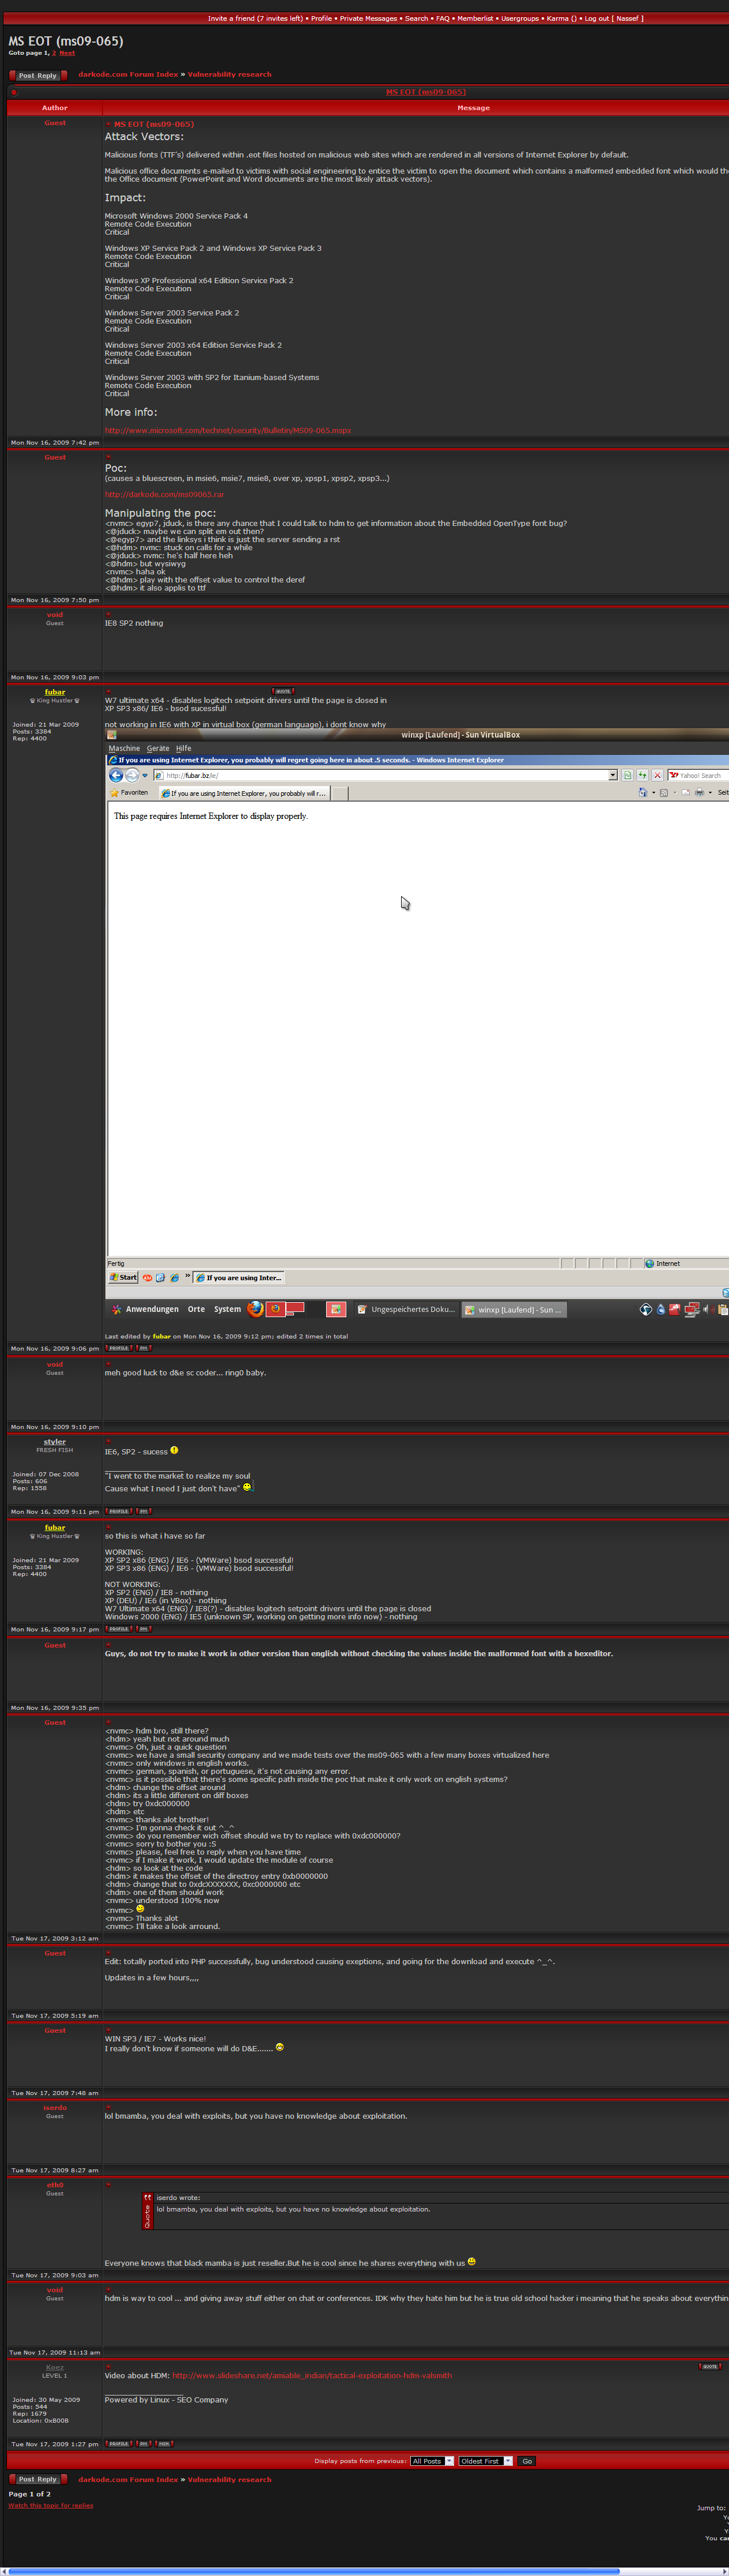This screenshot has height=2576, width=729.
Task: Click the quote button on Kuez's post
Action: (x=709, y=2366)
